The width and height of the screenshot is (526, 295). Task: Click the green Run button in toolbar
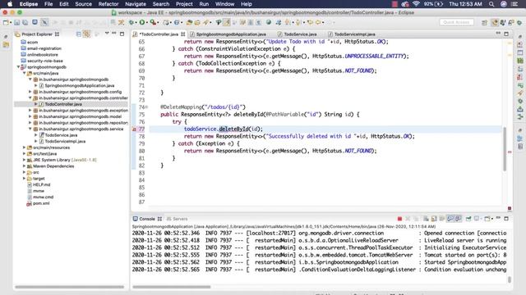pyautogui.click(x=142, y=22)
